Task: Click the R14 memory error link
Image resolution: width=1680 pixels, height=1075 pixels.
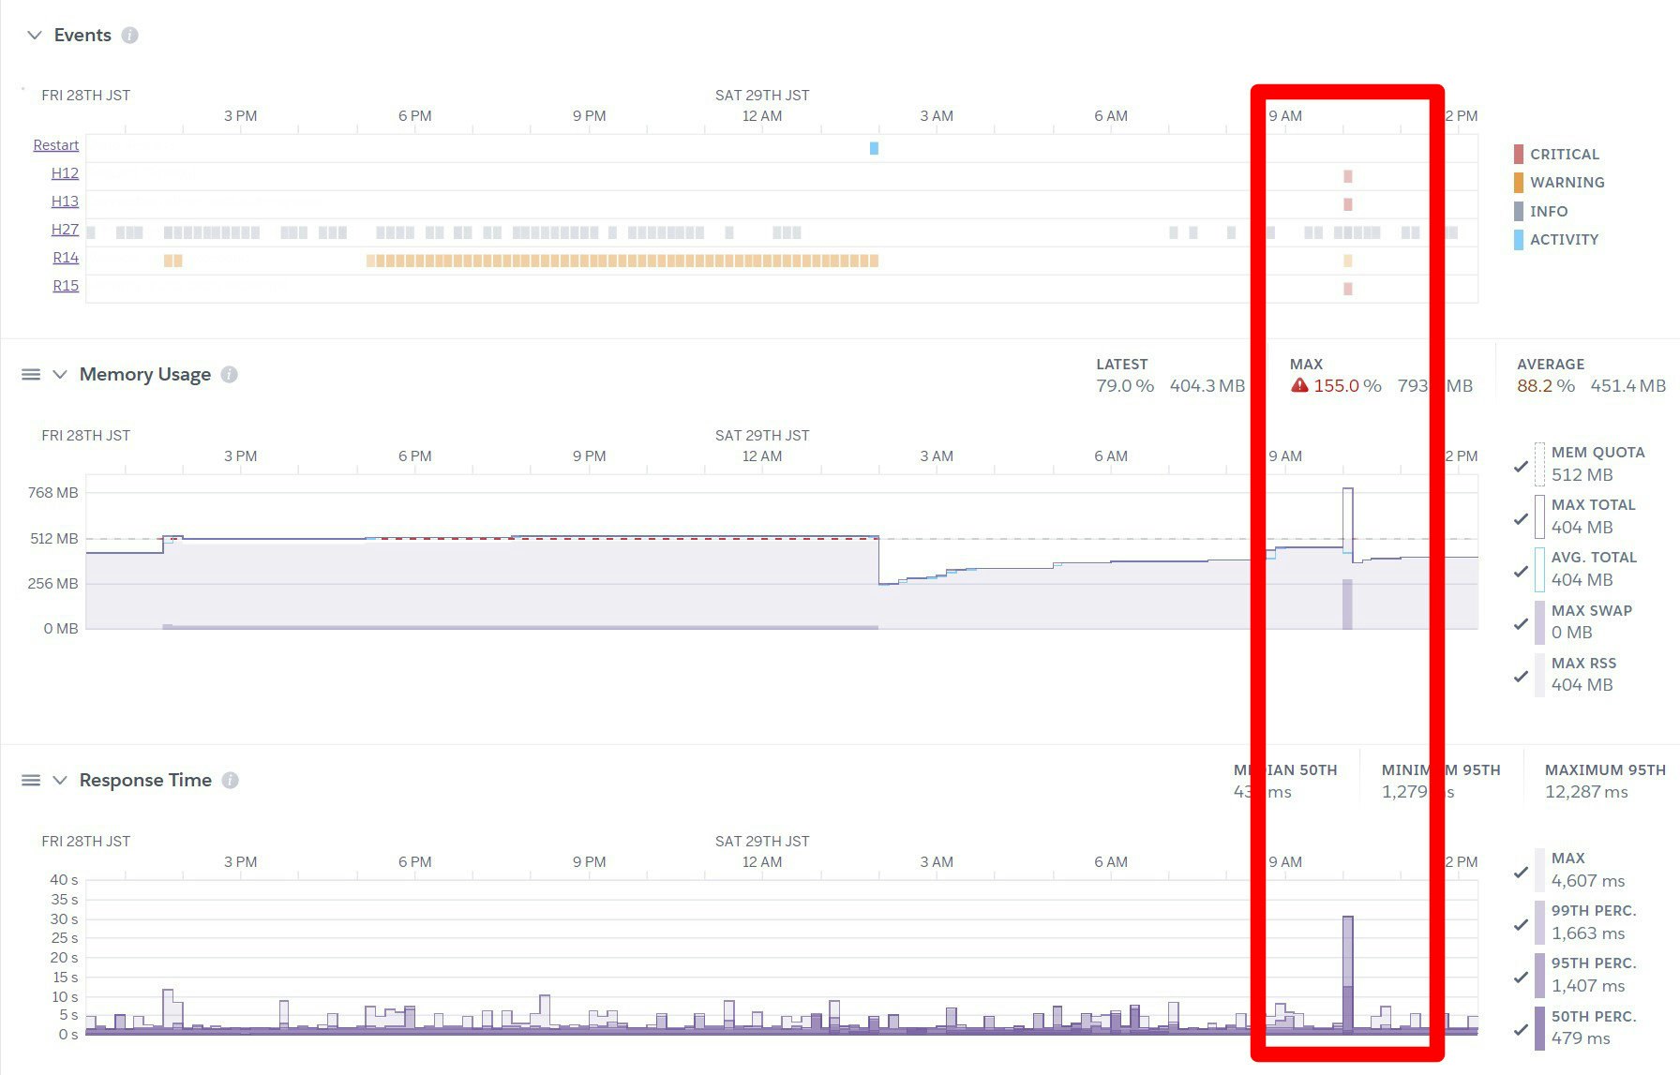Action: (x=66, y=258)
